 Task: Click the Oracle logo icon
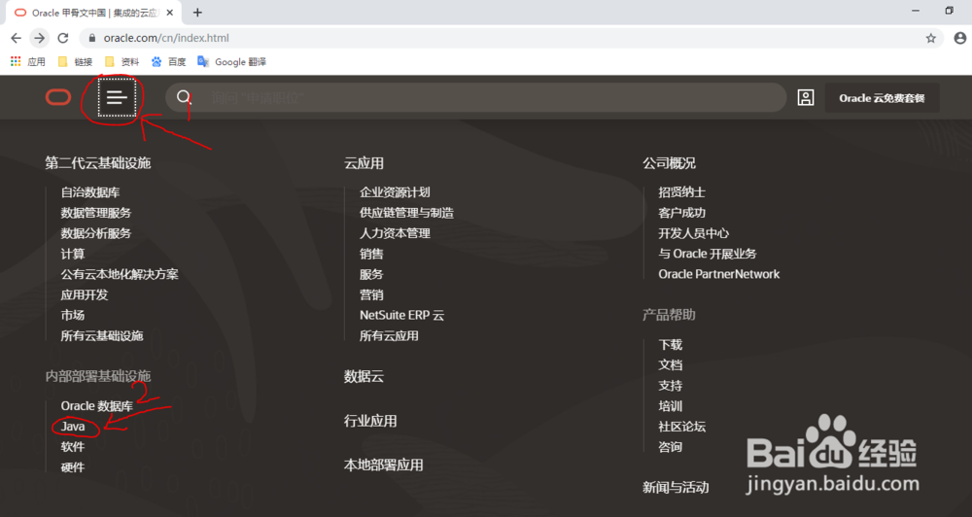(58, 97)
